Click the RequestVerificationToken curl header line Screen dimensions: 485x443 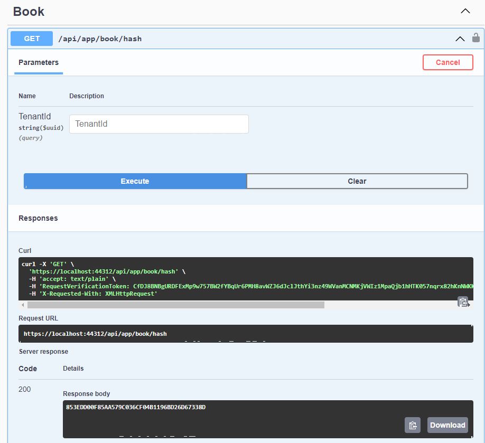(251, 286)
